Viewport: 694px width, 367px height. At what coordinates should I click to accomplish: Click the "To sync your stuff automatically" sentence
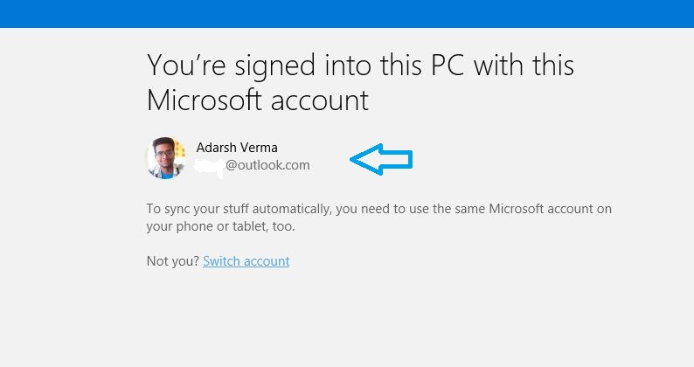click(x=378, y=209)
